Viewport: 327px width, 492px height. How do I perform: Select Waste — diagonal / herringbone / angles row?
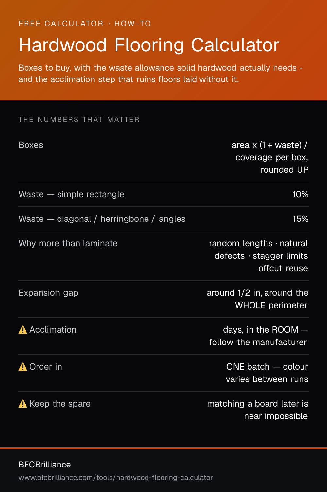point(163,219)
